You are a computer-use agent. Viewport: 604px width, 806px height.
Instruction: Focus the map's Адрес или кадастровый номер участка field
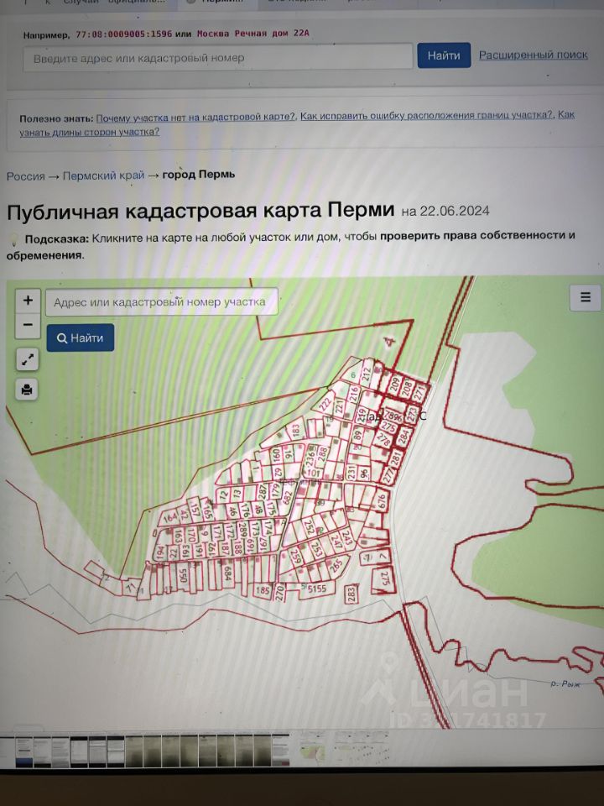tap(162, 301)
